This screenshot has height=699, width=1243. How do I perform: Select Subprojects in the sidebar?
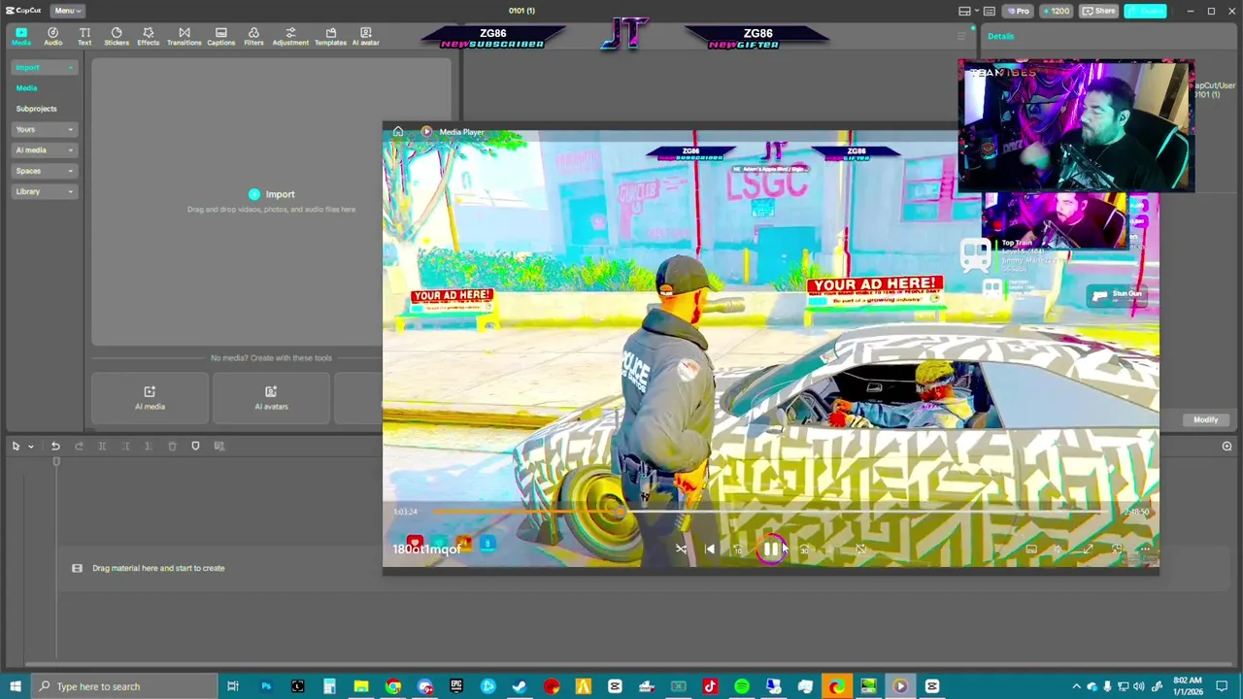coord(36,109)
